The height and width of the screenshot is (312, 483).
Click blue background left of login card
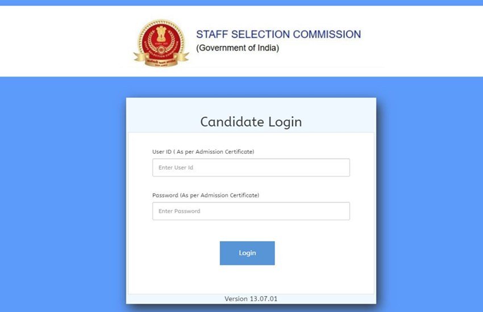point(63,199)
